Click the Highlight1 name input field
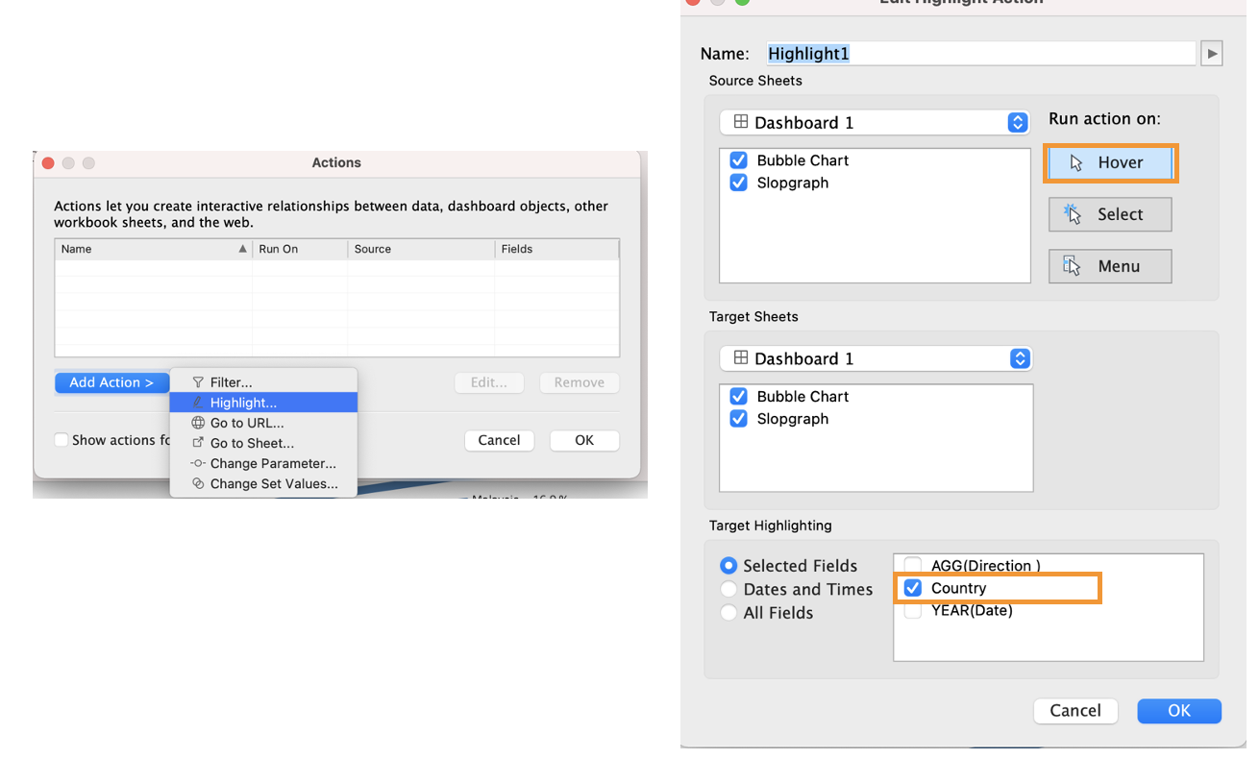This screenshot has height=759, width=1259. pyautogui.click(x=978, y=54)
